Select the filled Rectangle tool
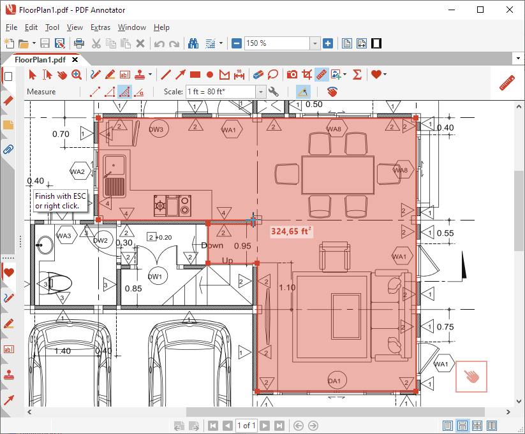525x434 pixels. click(x=195, y=75)
